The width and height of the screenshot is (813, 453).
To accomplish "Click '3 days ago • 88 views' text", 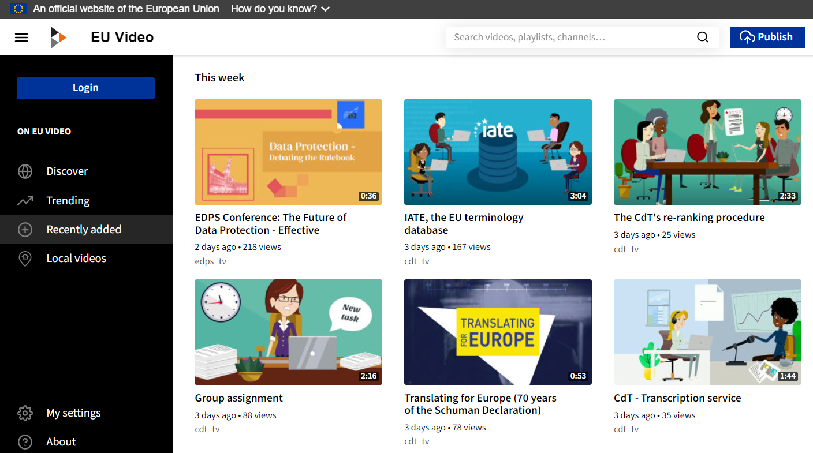I will tap(236, 415).
